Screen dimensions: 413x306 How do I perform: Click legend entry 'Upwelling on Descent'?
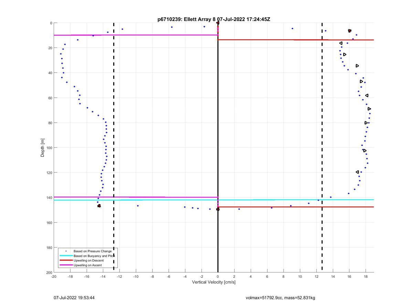(x=88, y=261)
